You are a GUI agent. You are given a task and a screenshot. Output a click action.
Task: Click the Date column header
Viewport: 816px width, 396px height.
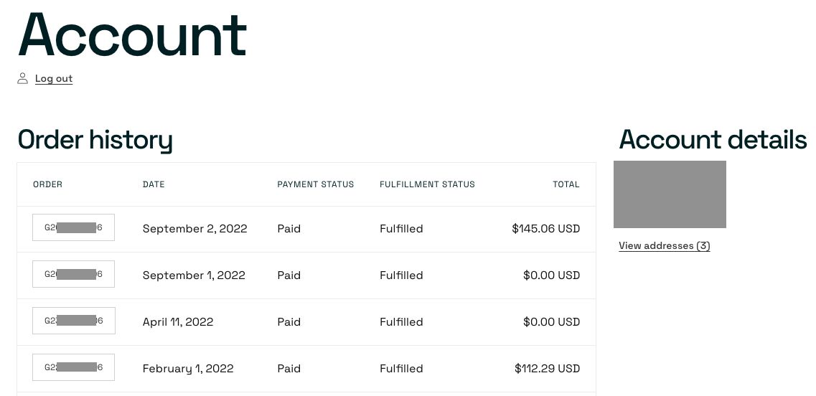[154, 184]
